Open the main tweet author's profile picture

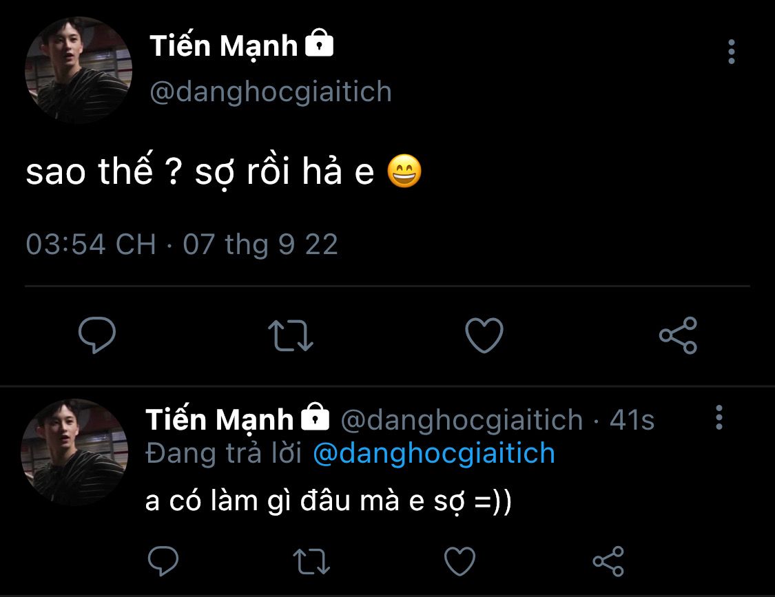78,71
